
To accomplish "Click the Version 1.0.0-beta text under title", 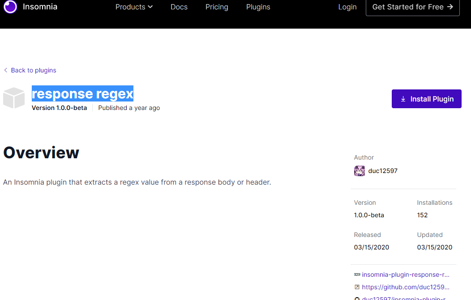I will 60,108.
